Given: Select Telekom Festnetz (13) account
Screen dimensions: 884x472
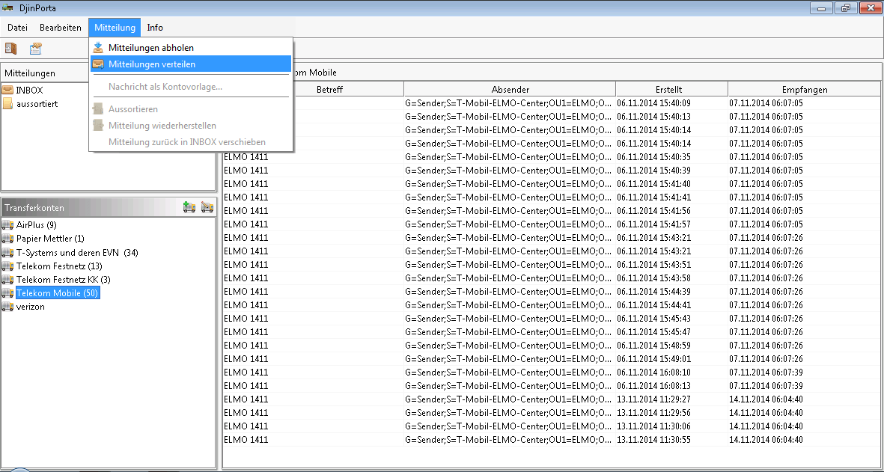Looking at the screenshot, I should pos(59,266).
